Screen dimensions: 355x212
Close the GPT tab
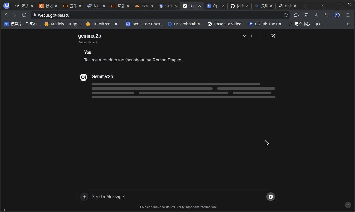(176, 6)
